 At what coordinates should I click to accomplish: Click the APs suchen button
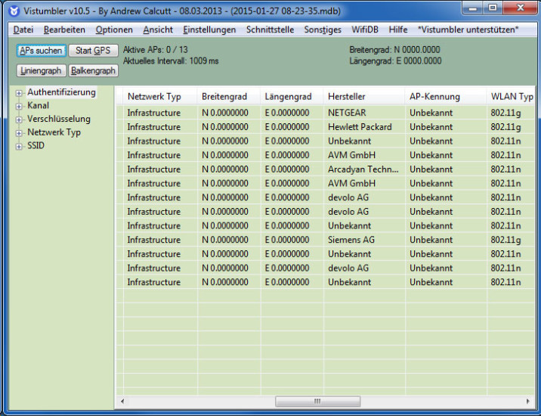(41, 51)
